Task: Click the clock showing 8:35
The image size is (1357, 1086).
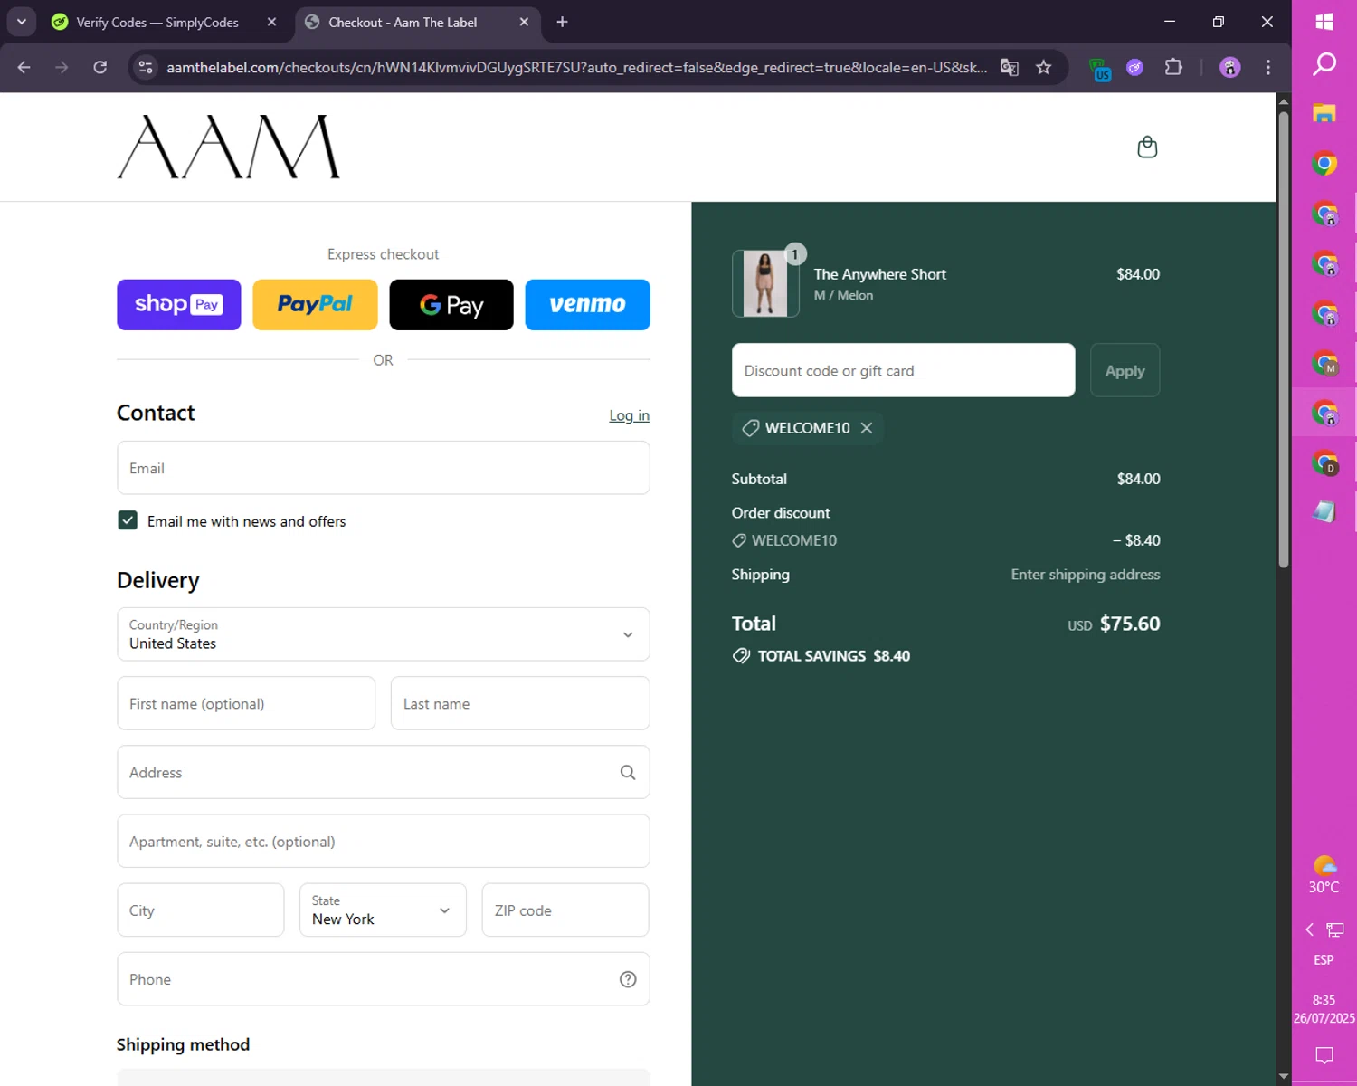Action: click(x=1324, y=1000)
